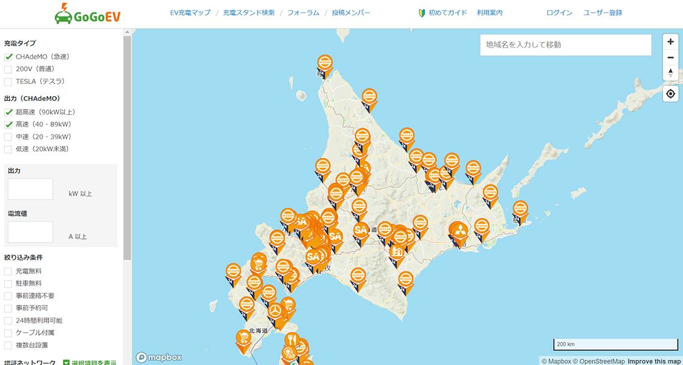This screenshot has width=683, height=365.
Task: Open the 充電スタンド検索 menu item
Action: point(249,13)
